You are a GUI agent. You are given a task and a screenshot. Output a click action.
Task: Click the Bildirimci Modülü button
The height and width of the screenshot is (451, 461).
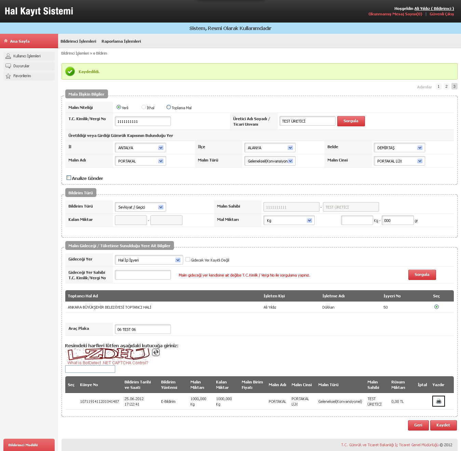pos(29,445)
